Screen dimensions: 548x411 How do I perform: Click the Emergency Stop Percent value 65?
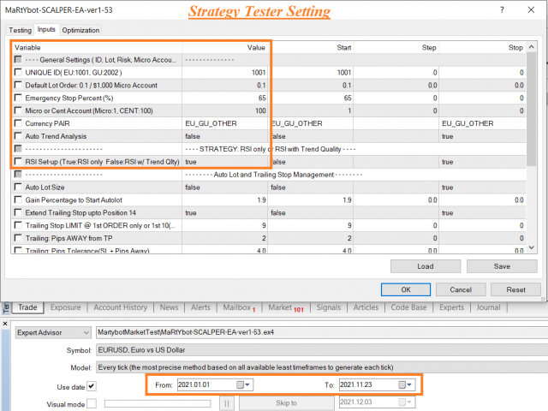coord(224,98)
